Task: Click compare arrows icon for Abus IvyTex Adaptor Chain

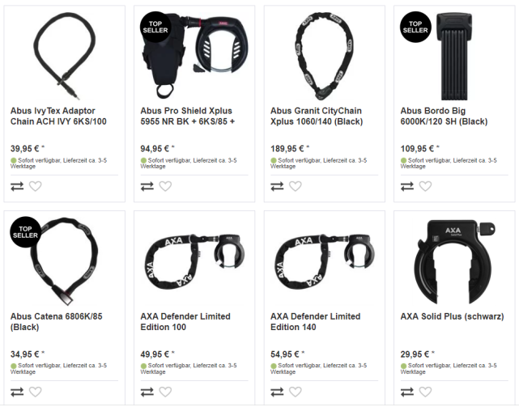Action: [x=17, y=186]
